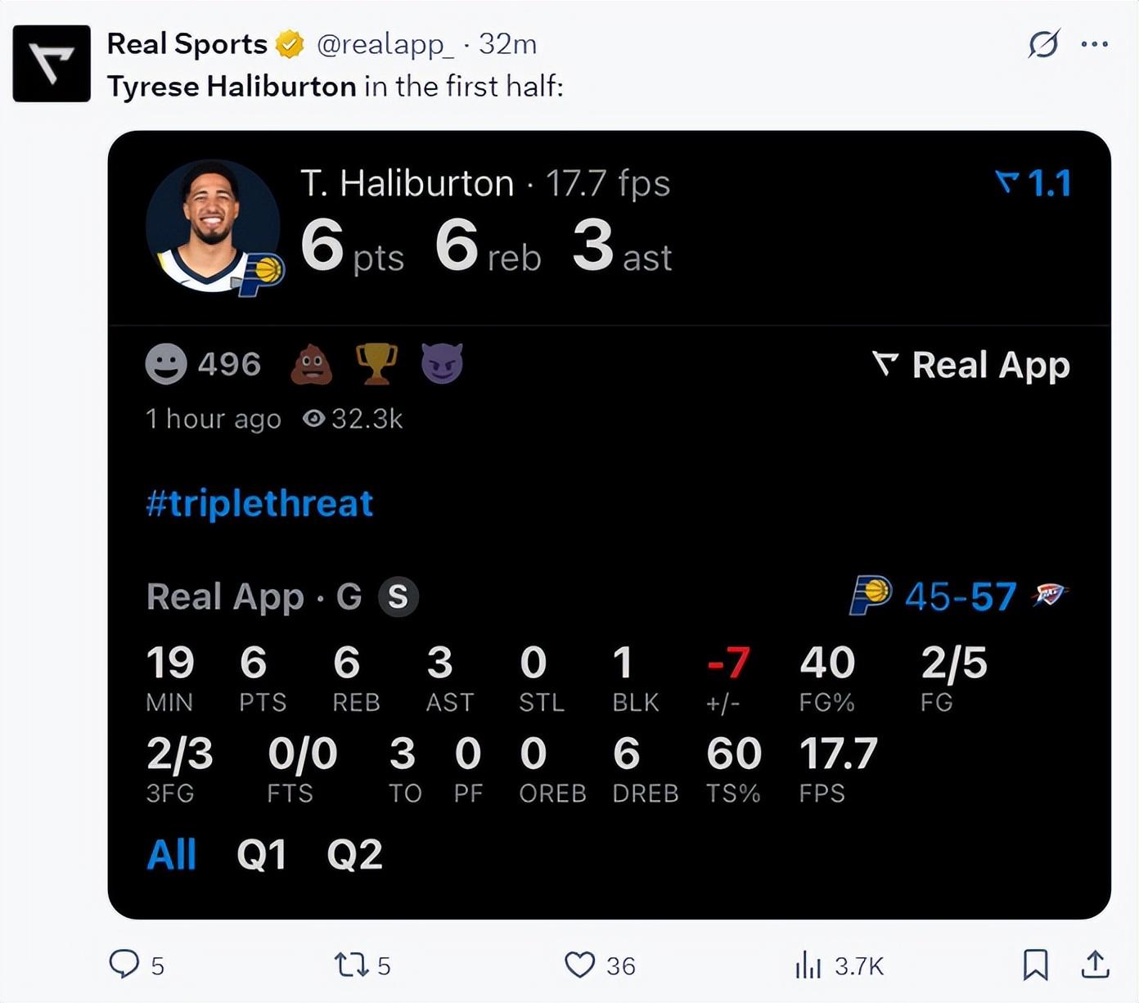Open the #triplethreat hashtag link
The width and height of the screenshot is (1139, 1003).
point(259,503)
